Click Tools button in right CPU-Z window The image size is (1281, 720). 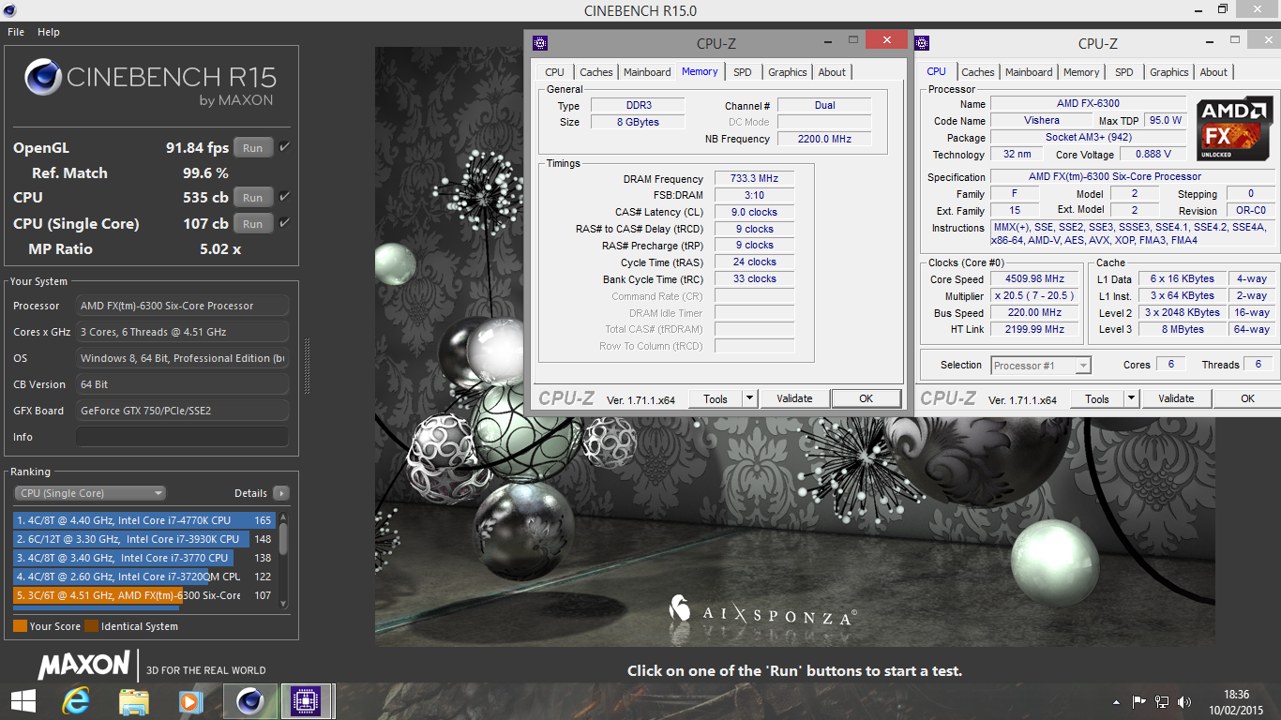pos(1097,398)
